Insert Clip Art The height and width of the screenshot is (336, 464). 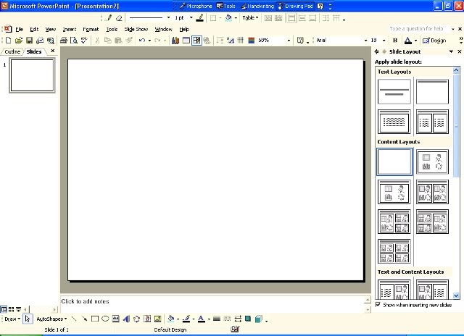147,319
